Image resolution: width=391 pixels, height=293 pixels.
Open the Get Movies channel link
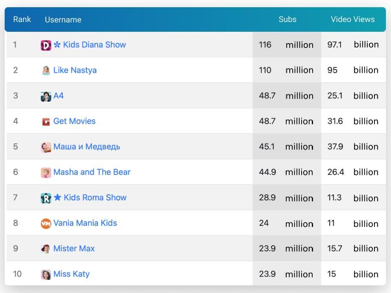tap(75, 121)
